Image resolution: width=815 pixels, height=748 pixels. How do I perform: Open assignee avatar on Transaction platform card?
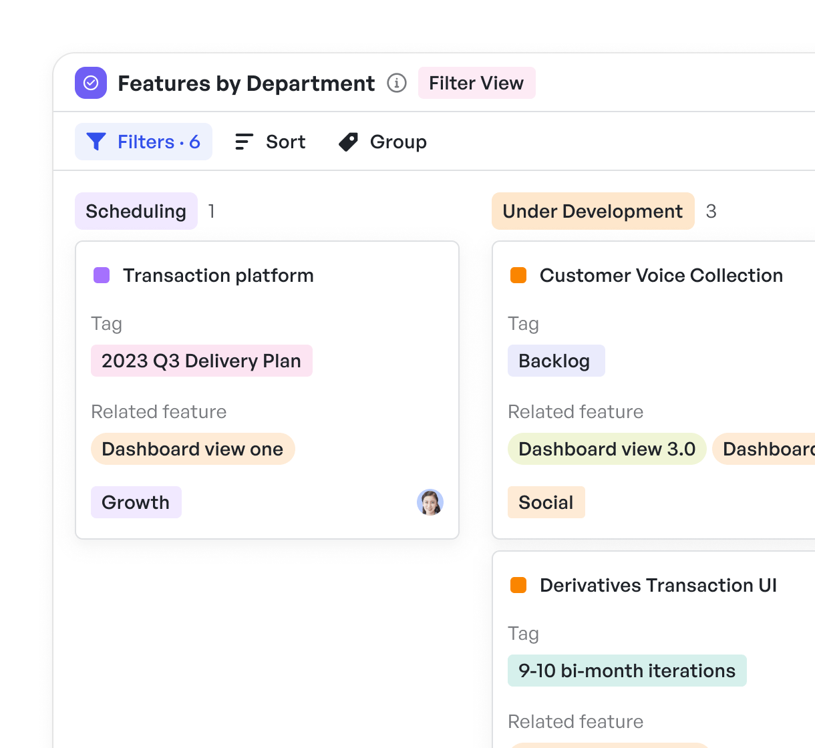[x=430, y=502]
